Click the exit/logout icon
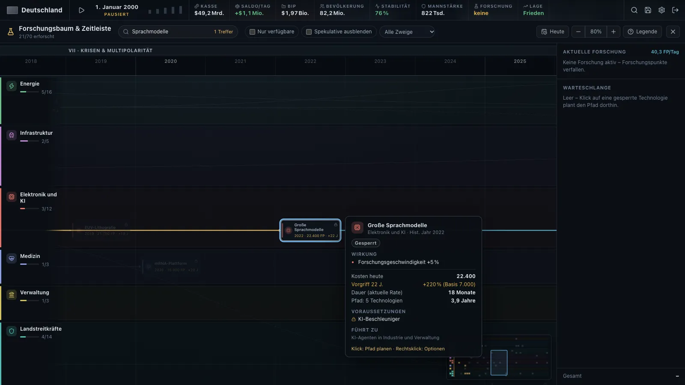The width and height of the screenshot is (685, 385). 675,10
